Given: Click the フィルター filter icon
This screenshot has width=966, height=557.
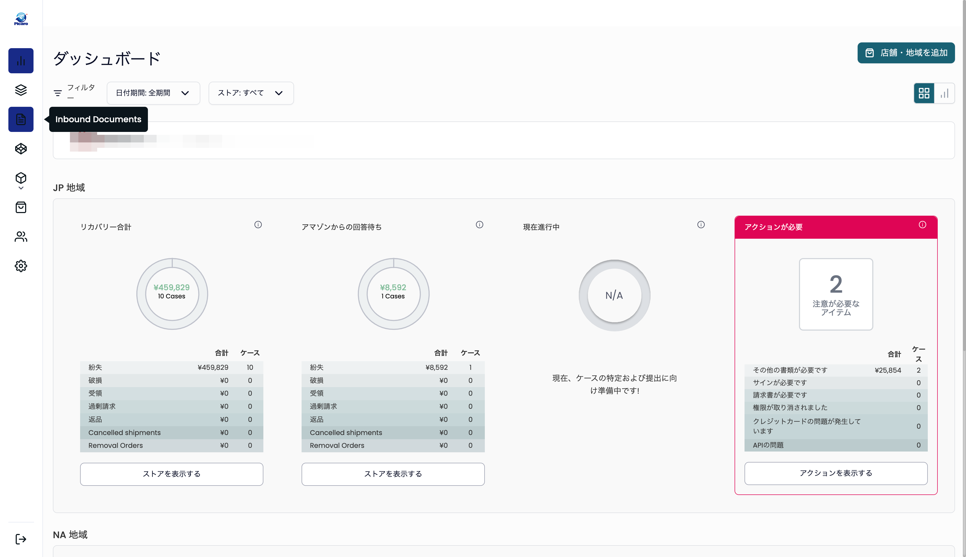Looking at the screenshot, I should click(58, 93).
